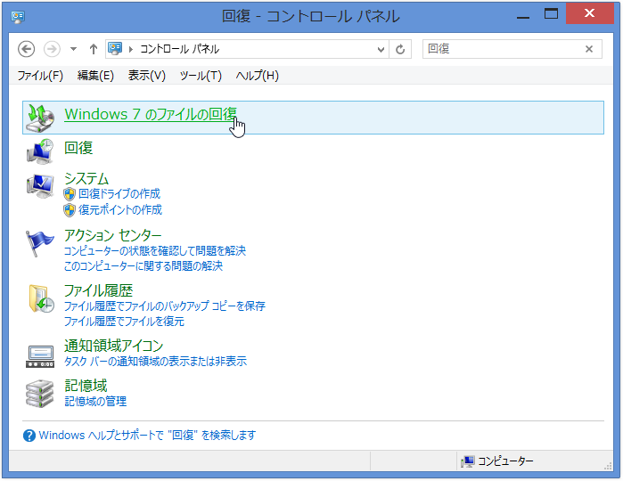Open 記憶域 heading link
The height and width of the screenshot is (481, 623).
tap(86, 386)
